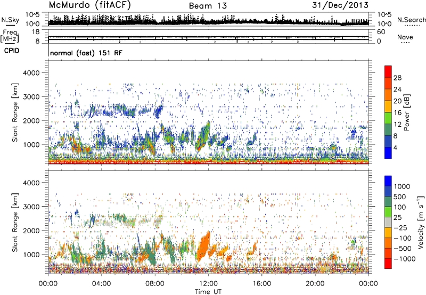
Task: Click the 'N.Search' legend label
Action: click(x=411, y=20)
